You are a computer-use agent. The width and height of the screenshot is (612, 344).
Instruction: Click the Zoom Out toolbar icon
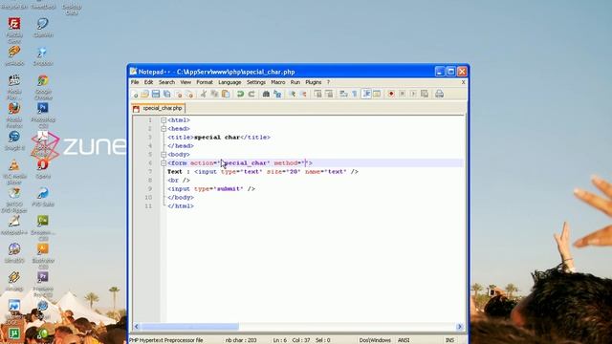(x=303, y=94)
